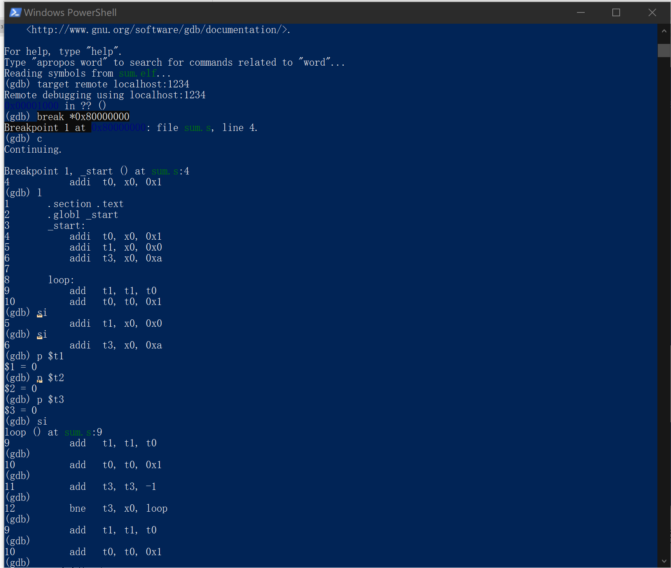Click the gnu.org gdb documentation URL
Image resolution: width=671 pixels, height=568 pixels.
[157, 30]
